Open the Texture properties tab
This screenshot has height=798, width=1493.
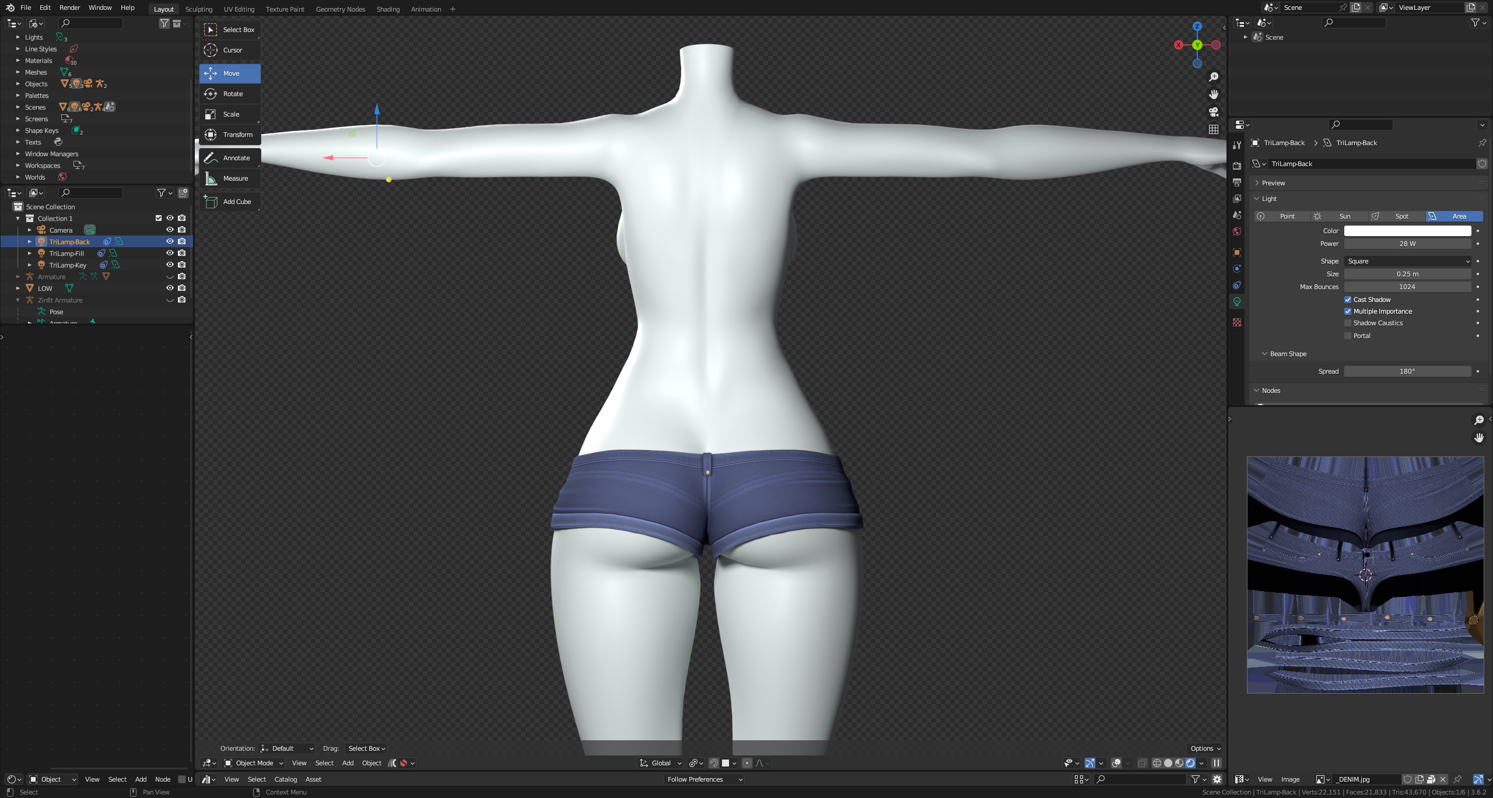[x=1237, y=322]
